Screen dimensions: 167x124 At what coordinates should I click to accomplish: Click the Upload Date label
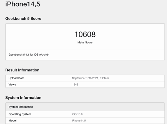click(16, 78)
